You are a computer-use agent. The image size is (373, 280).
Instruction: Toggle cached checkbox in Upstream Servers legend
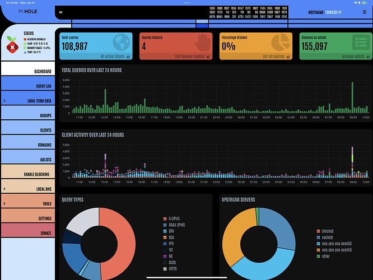coord(318,237)
